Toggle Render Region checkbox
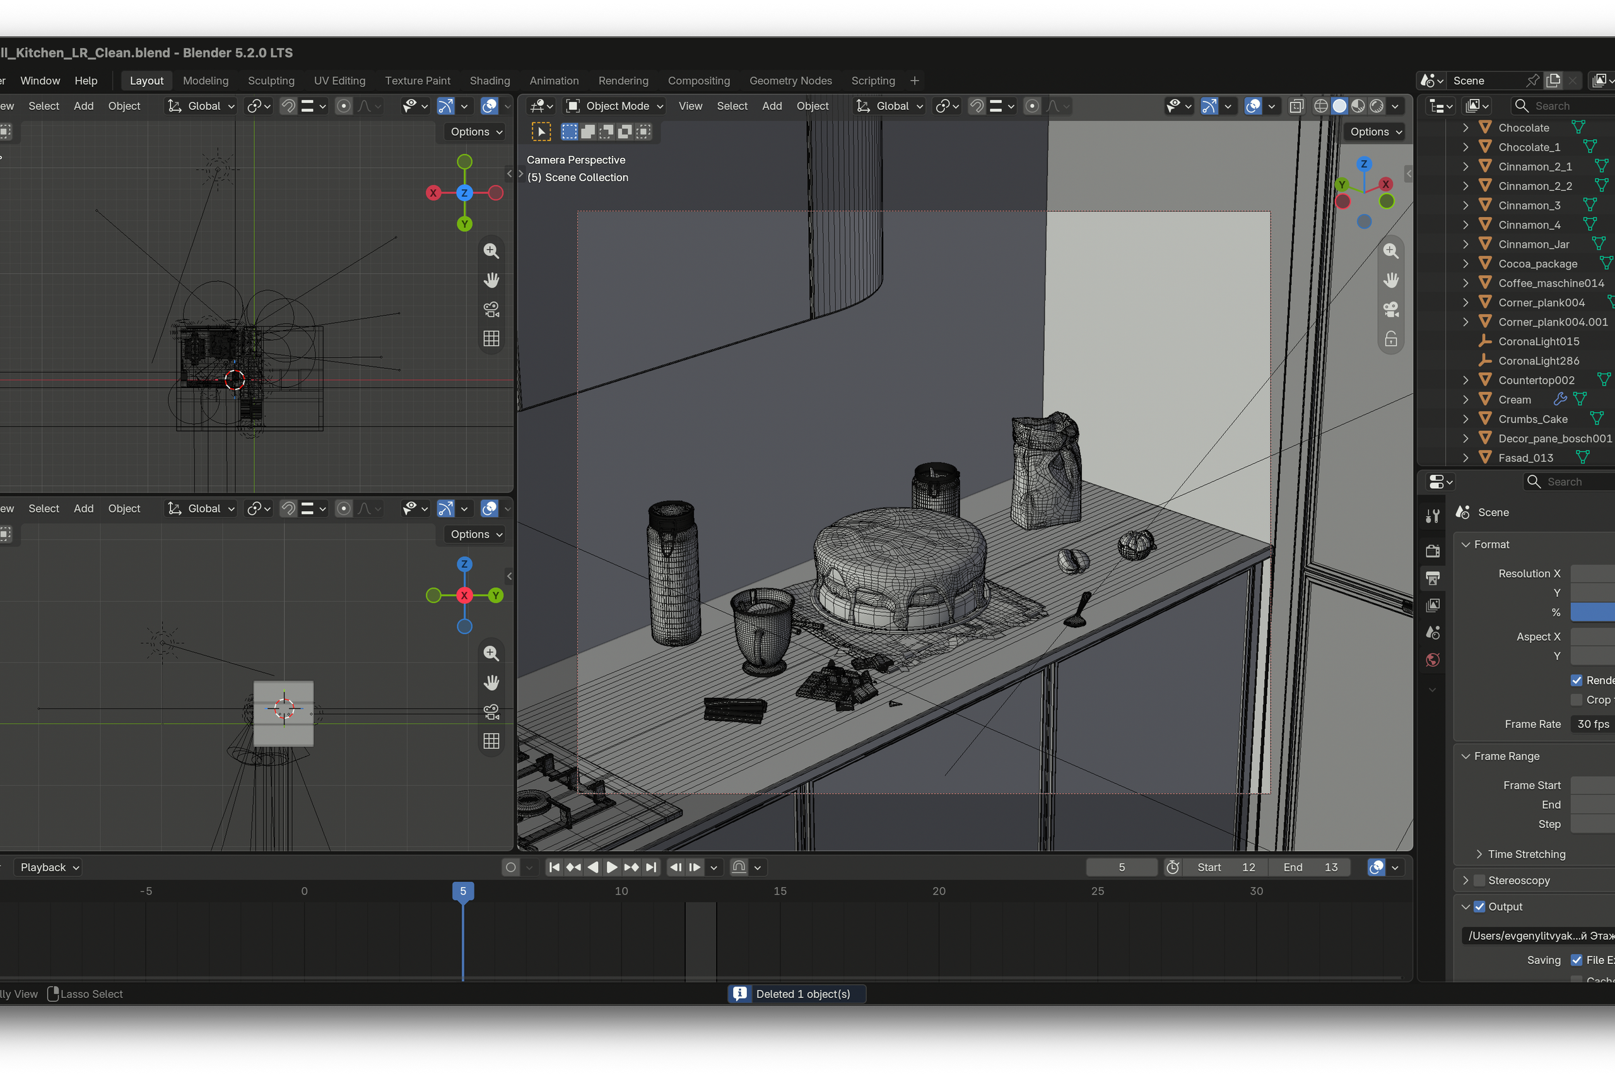 point(1577,680)
